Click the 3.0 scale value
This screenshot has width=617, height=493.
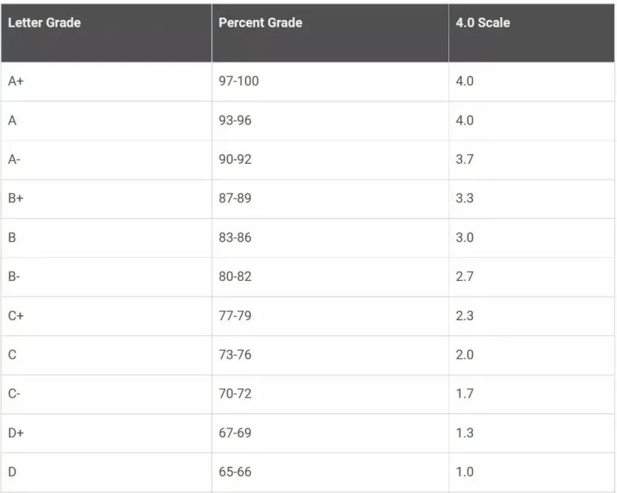coord(464,238)
